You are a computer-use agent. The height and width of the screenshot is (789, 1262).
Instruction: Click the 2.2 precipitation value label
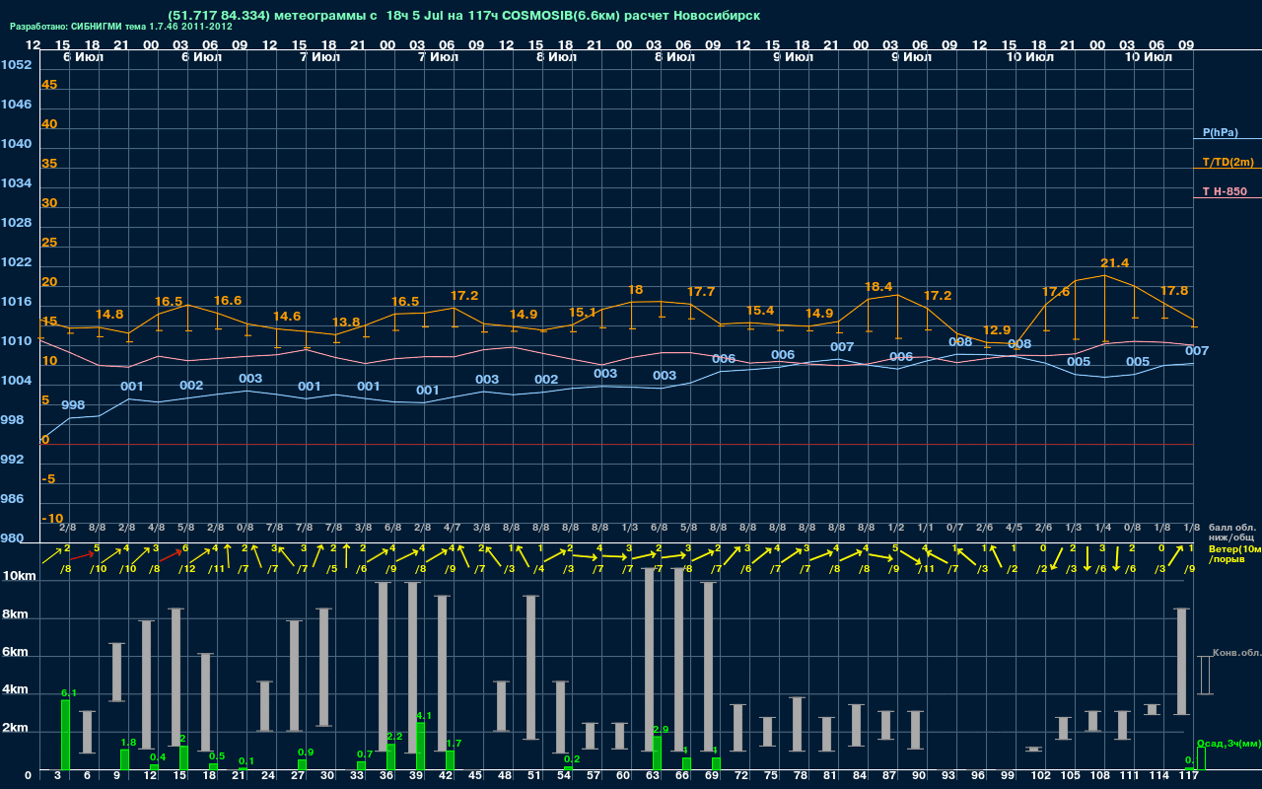tap(395, 737)
